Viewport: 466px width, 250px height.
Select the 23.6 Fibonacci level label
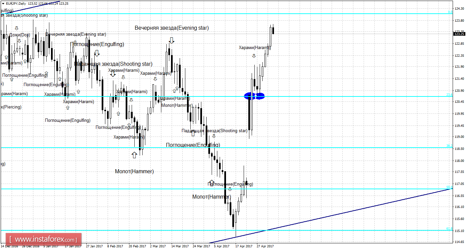point(449,95)
